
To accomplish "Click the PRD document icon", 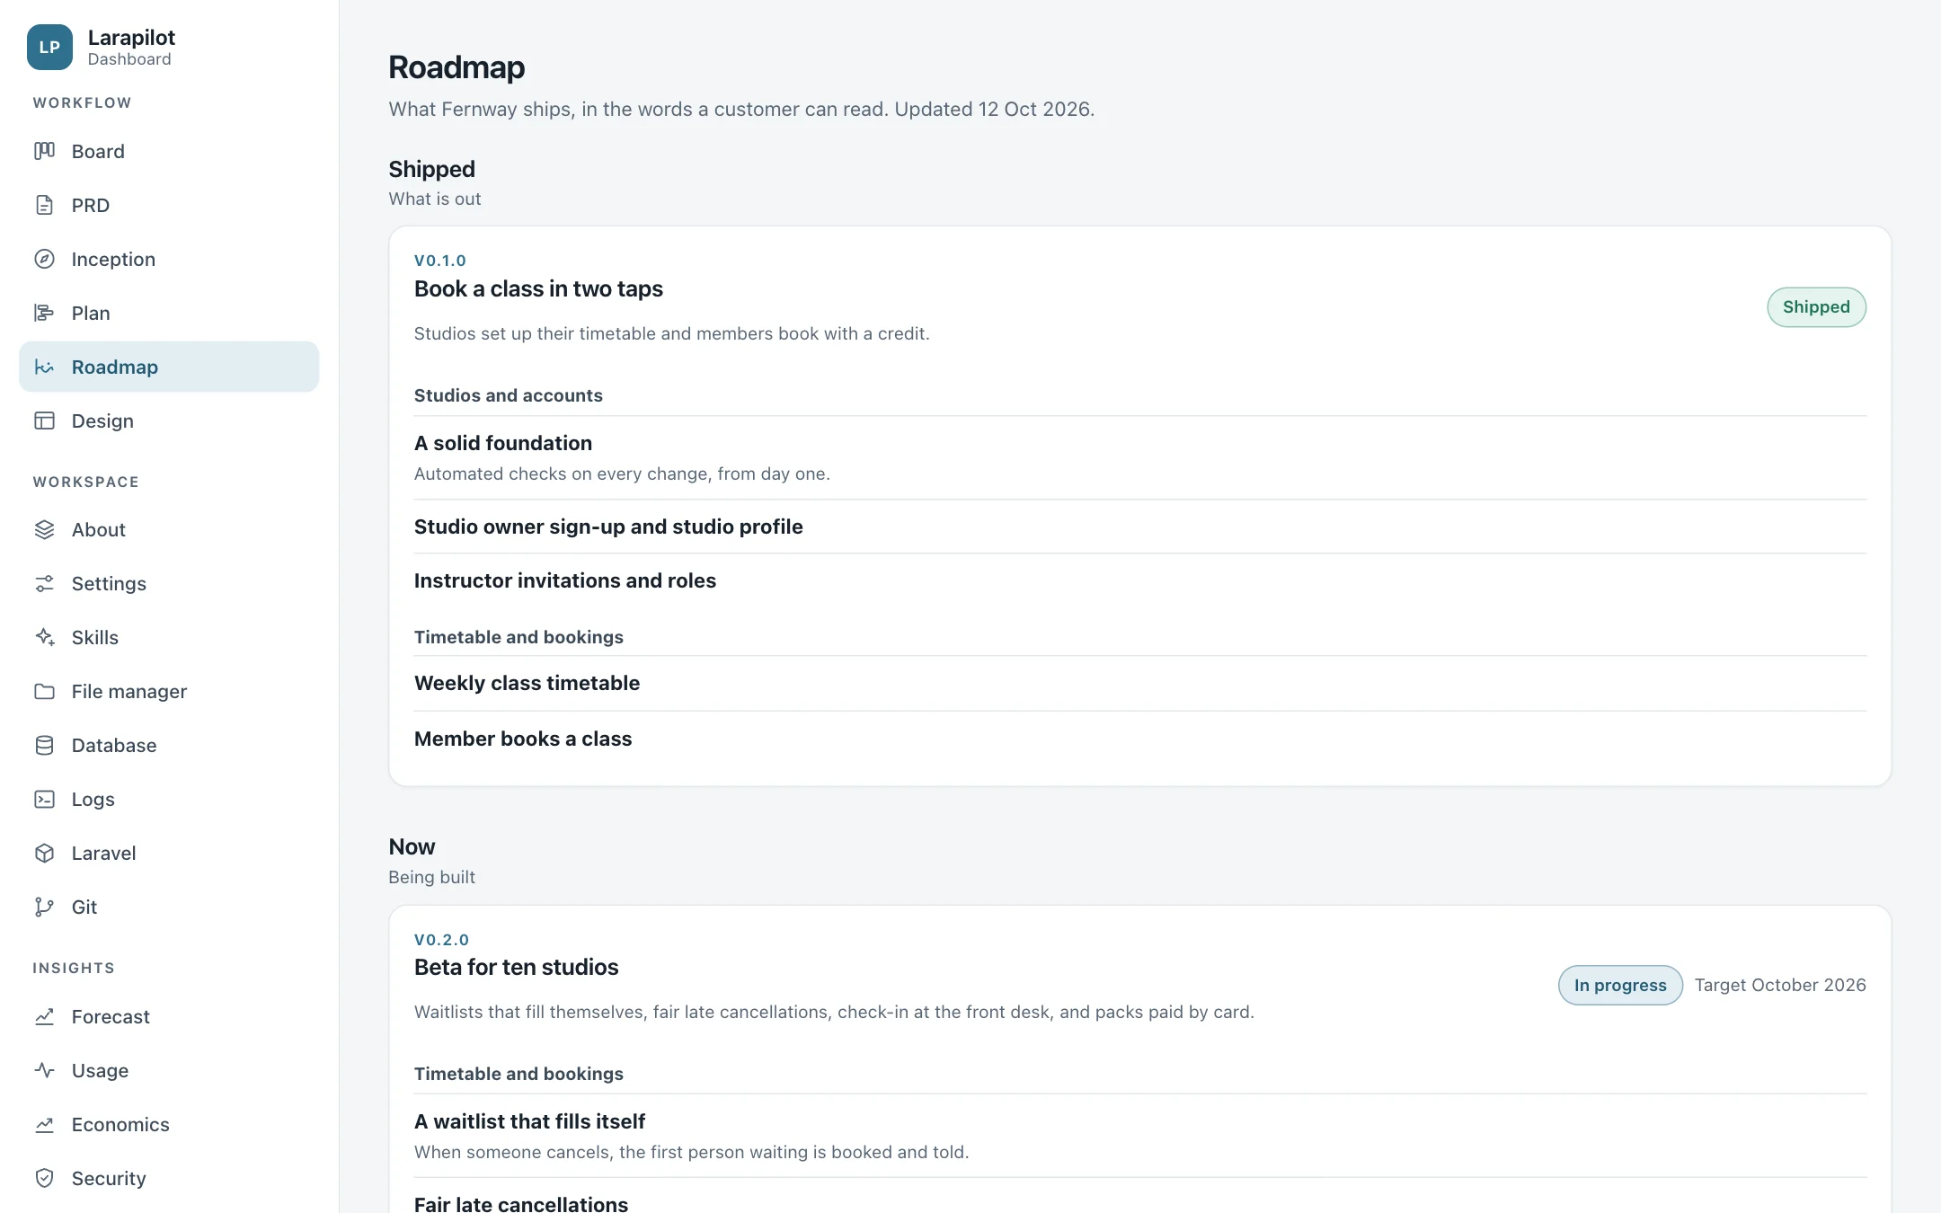I will click(44, 205).
